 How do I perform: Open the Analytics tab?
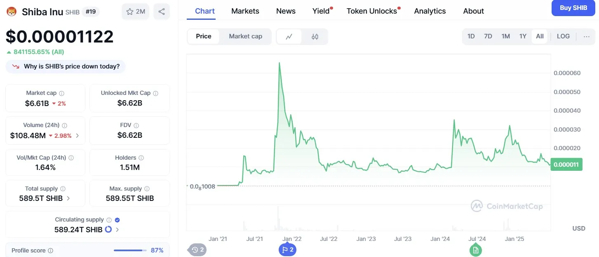pos(430,11)
